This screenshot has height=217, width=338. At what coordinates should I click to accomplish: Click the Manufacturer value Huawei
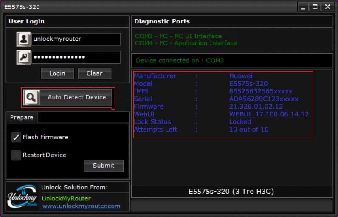click(241, 76)
